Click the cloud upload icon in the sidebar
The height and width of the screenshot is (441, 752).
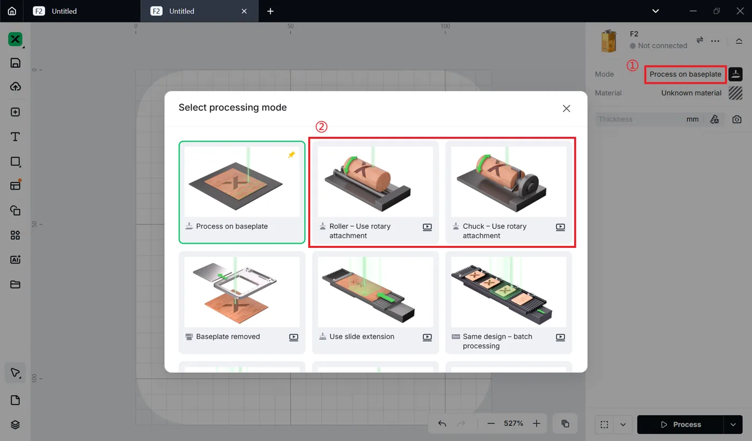tap(15, 87)
